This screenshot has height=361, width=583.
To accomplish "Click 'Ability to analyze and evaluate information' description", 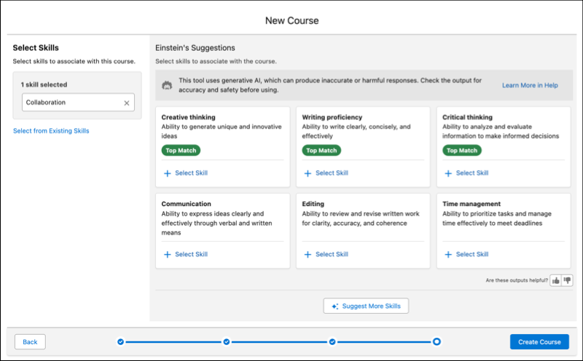I will pos(501,132).
